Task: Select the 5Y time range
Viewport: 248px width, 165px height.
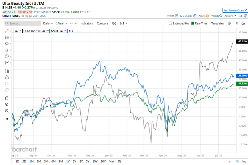Action: [87, 162]
